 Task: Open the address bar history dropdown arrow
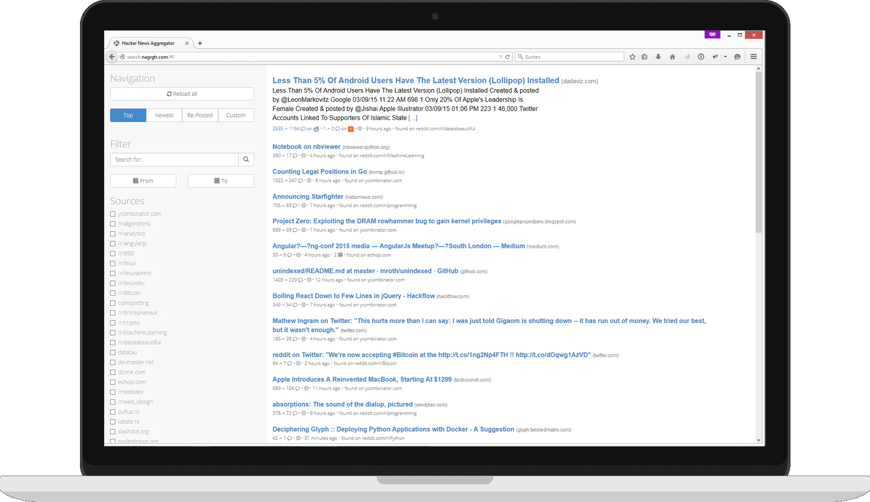[x=500, y=57]
